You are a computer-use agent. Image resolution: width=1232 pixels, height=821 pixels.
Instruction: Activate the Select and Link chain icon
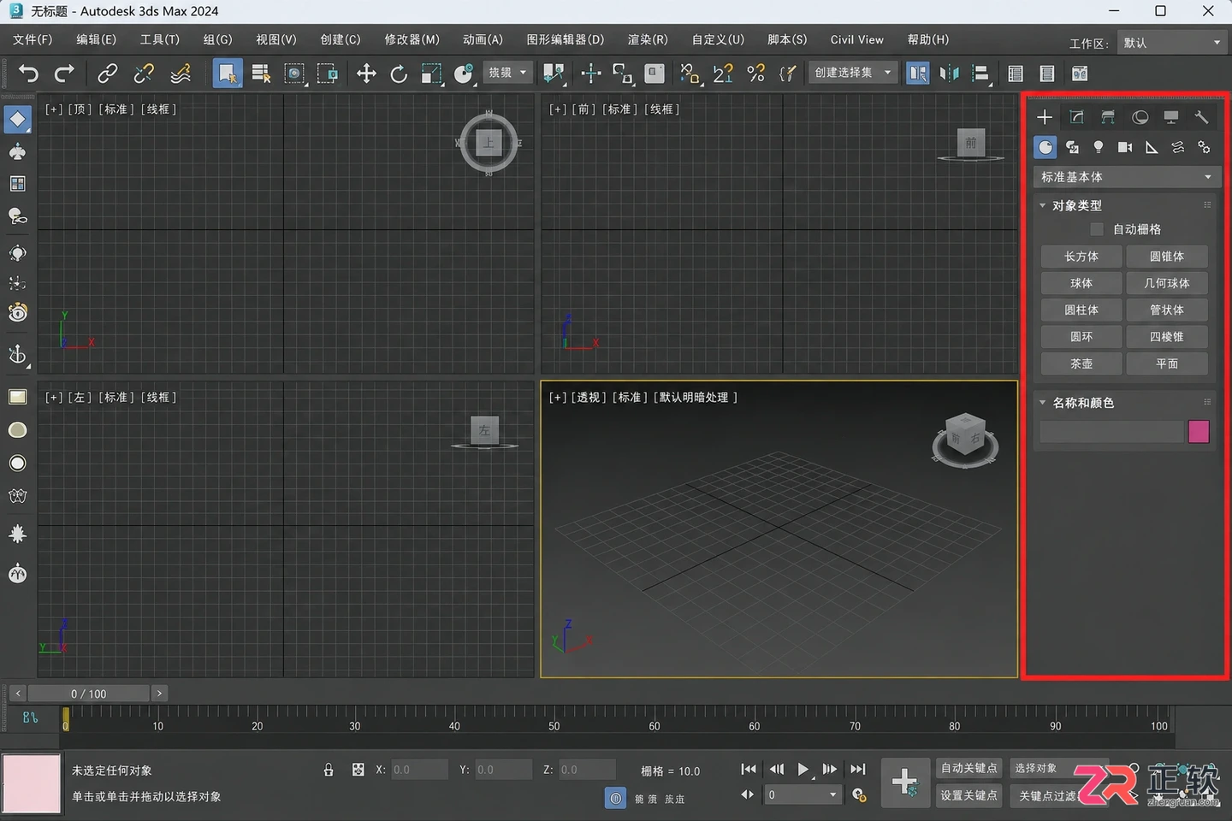tap(107, 74)
